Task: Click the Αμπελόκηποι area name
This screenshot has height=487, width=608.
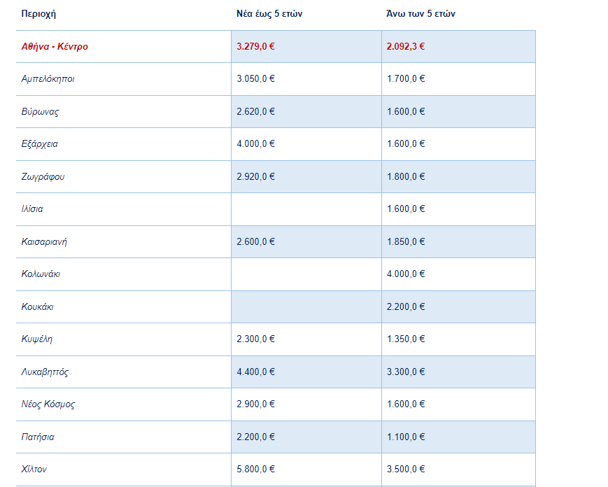Action: coord(48,79)
